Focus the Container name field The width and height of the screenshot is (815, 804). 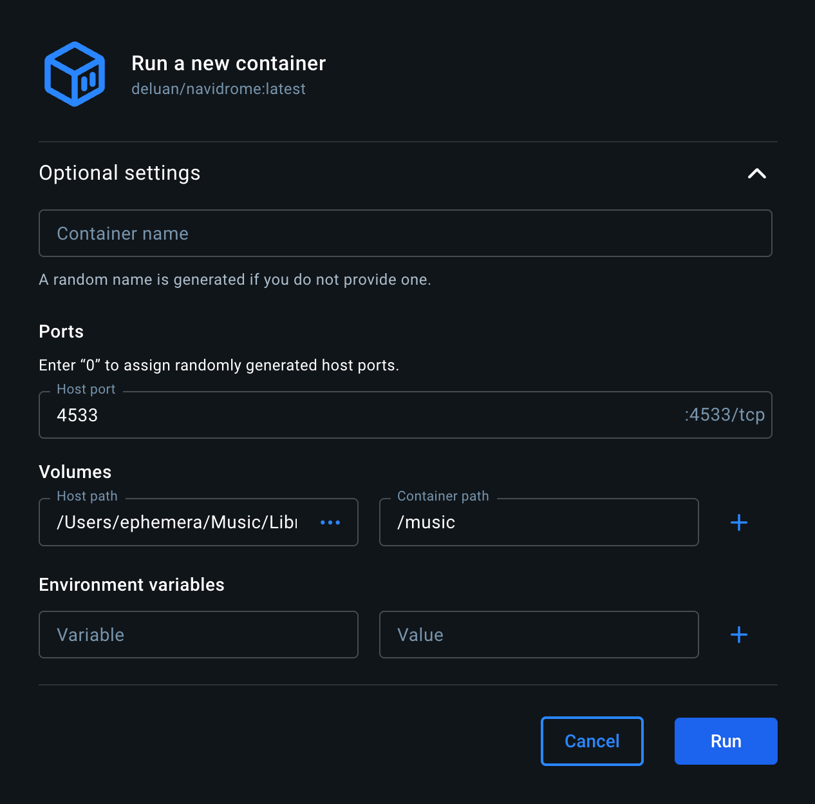tap(405, 233)
